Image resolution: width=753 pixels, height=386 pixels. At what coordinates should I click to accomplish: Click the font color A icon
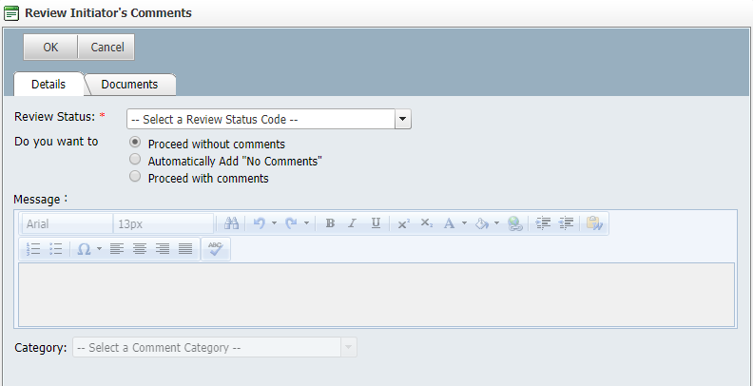click(x=449, y=223)
